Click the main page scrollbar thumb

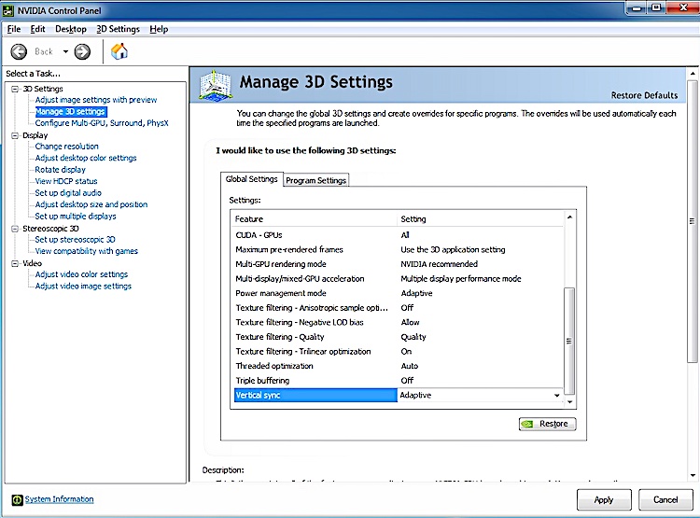(693, 221)
